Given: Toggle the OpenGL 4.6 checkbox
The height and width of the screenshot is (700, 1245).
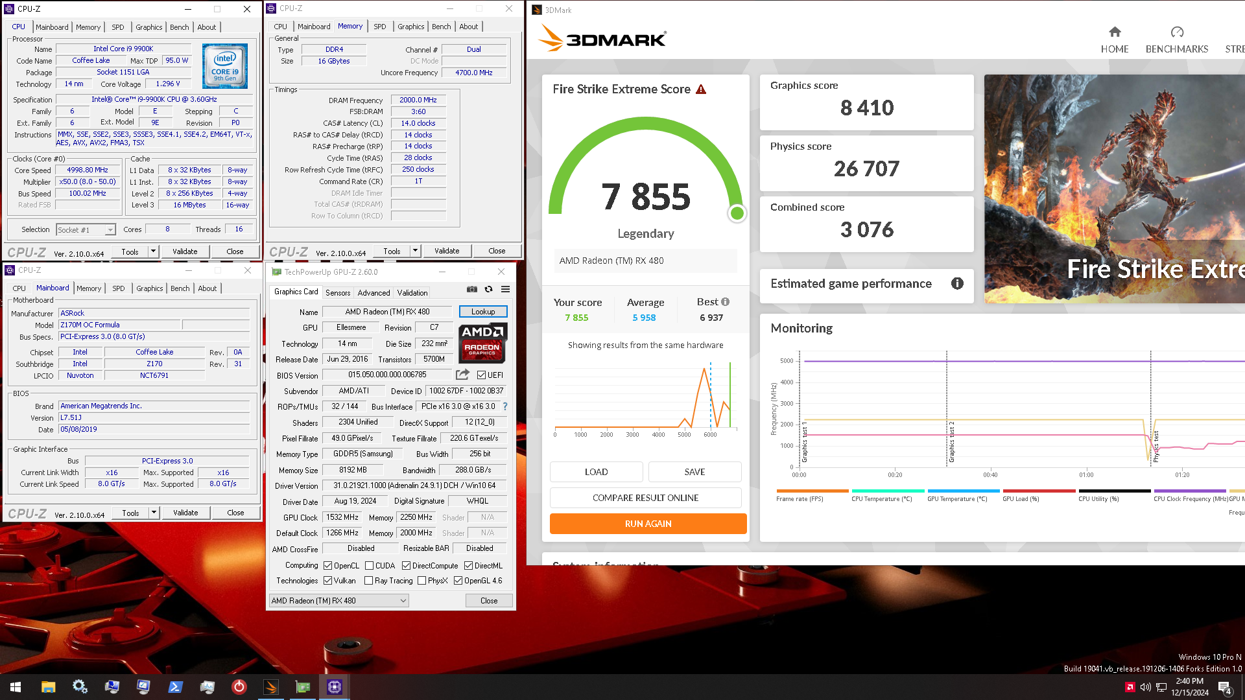Looking at the screenshot, I should tap(458, 581).
